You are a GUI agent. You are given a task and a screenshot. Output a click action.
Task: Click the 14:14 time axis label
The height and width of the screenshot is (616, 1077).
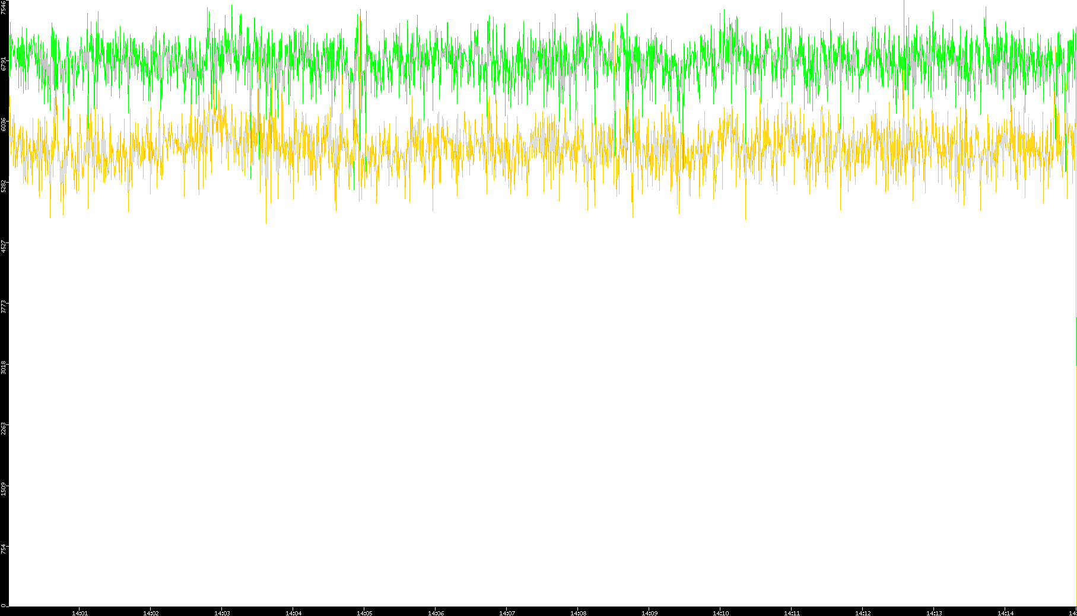[x=1005, y=613]
